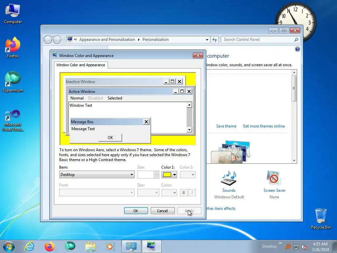
Task: Open recent pages dropdown beside nav arrows
Action: point(64,40)
